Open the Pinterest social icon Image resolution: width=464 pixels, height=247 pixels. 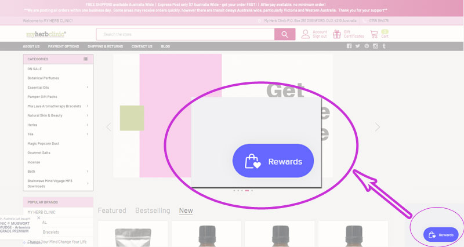tap(367, 46)
